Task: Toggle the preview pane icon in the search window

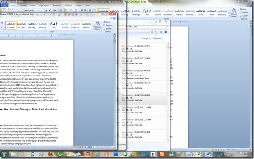Action: 160,32
